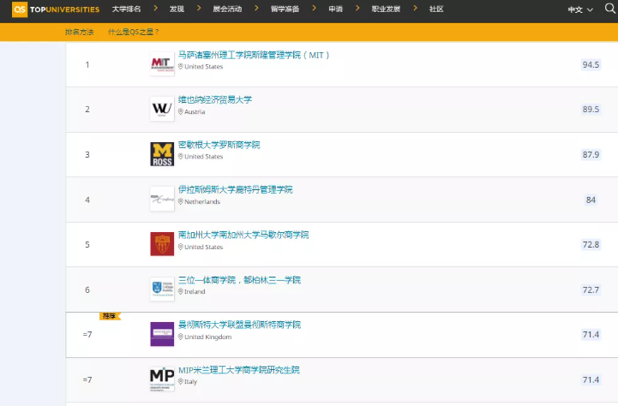This screenshot has height=406, width=618.
Task: Select score 72.7 for Trinity
Action: [x=591, y=290]
